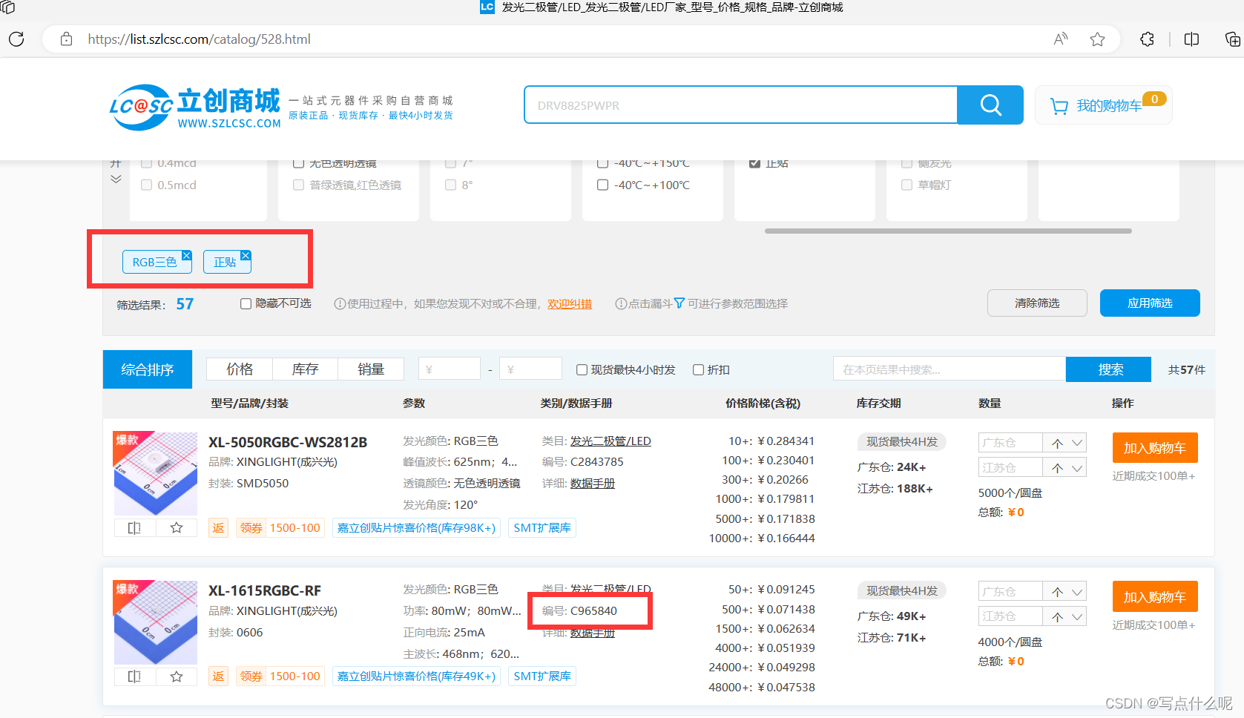The width and height of the screenshot is (1244, 718).
Task: Click the funnel parameter range icon
Action: (679, 303)
